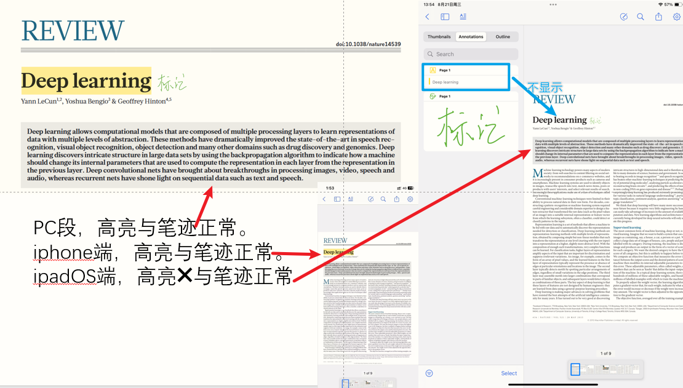The height and width of the screenshot is (388, 683).
Task: Open the settings gear in the iPhone toolbar
Action: coord(410,199)
